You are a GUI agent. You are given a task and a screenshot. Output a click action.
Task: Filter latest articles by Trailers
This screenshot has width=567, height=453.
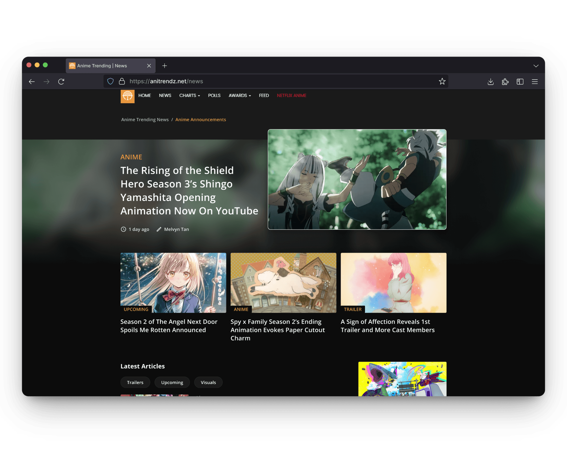point(135,382)
